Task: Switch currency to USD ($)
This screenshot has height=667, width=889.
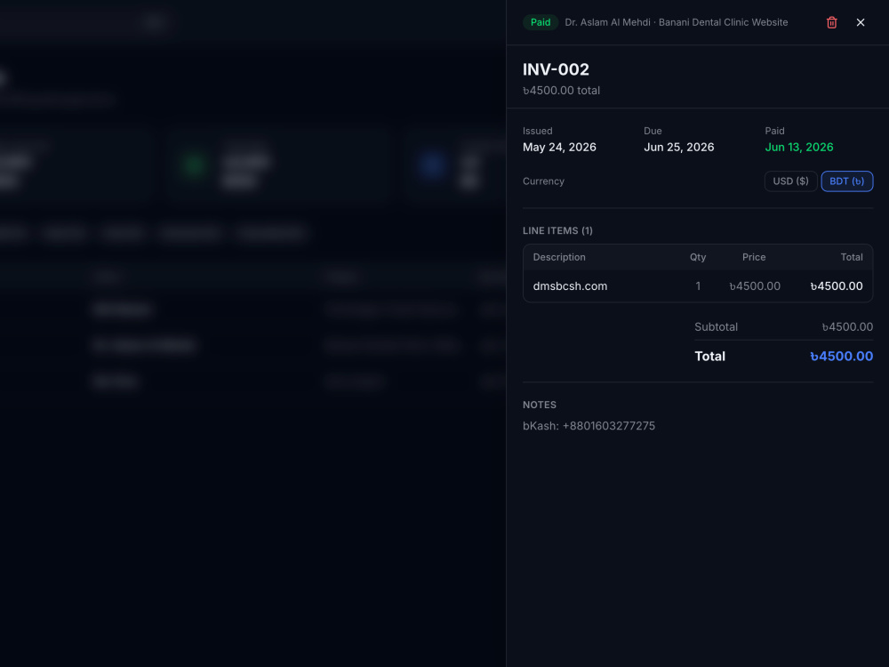Action: point(790,181)
